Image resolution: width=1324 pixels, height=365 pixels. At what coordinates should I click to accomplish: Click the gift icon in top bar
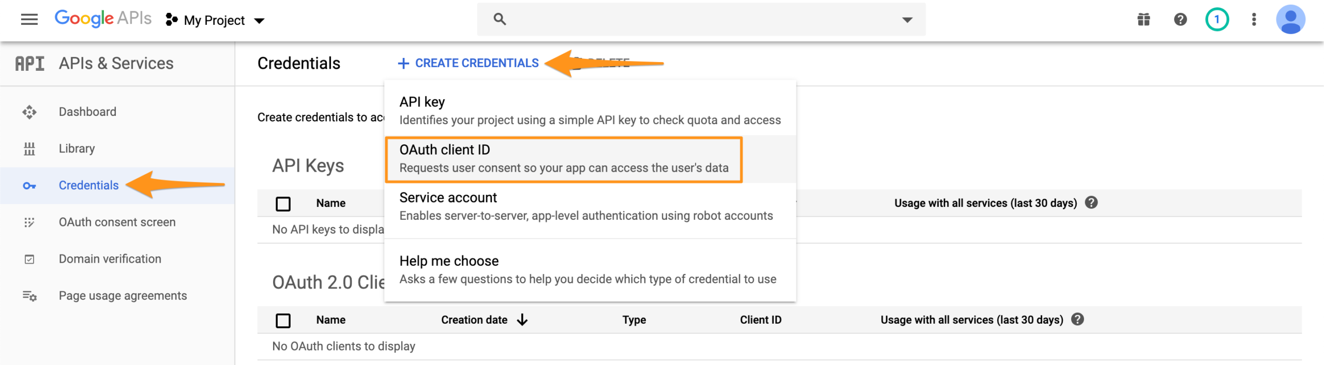1144,20
